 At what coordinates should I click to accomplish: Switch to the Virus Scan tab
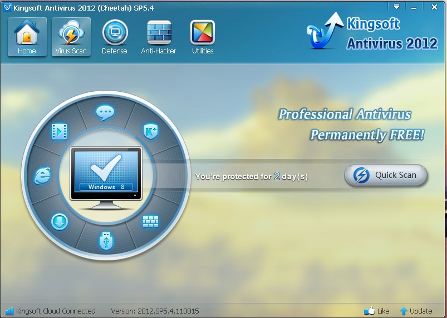(x=71, y=37)
